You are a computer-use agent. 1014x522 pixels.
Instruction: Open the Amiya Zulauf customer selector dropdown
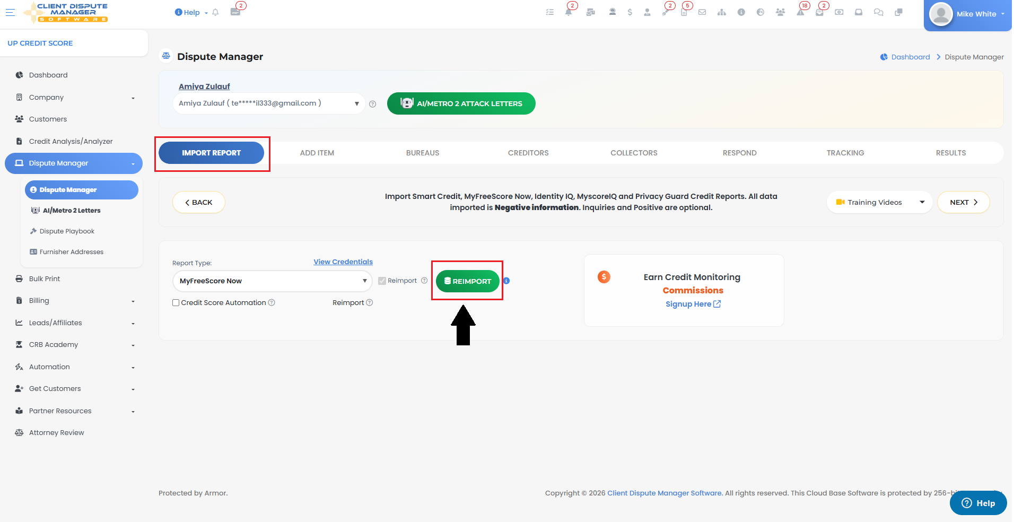click(269, 103)
